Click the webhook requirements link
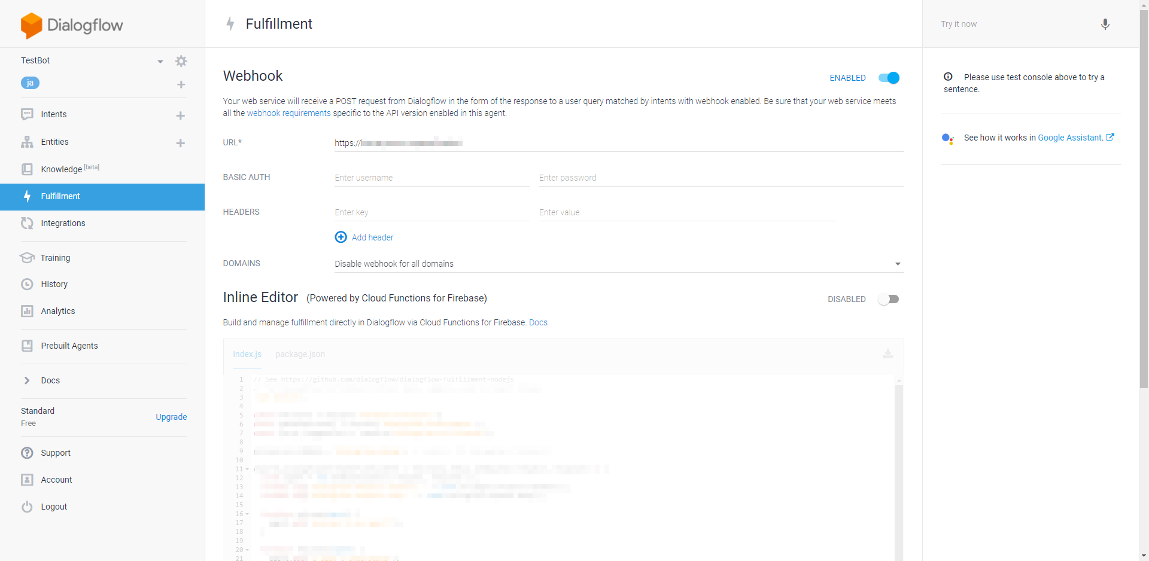This screenshot has height=561, width=1149. pyautogui.click(x=289, y=113)
